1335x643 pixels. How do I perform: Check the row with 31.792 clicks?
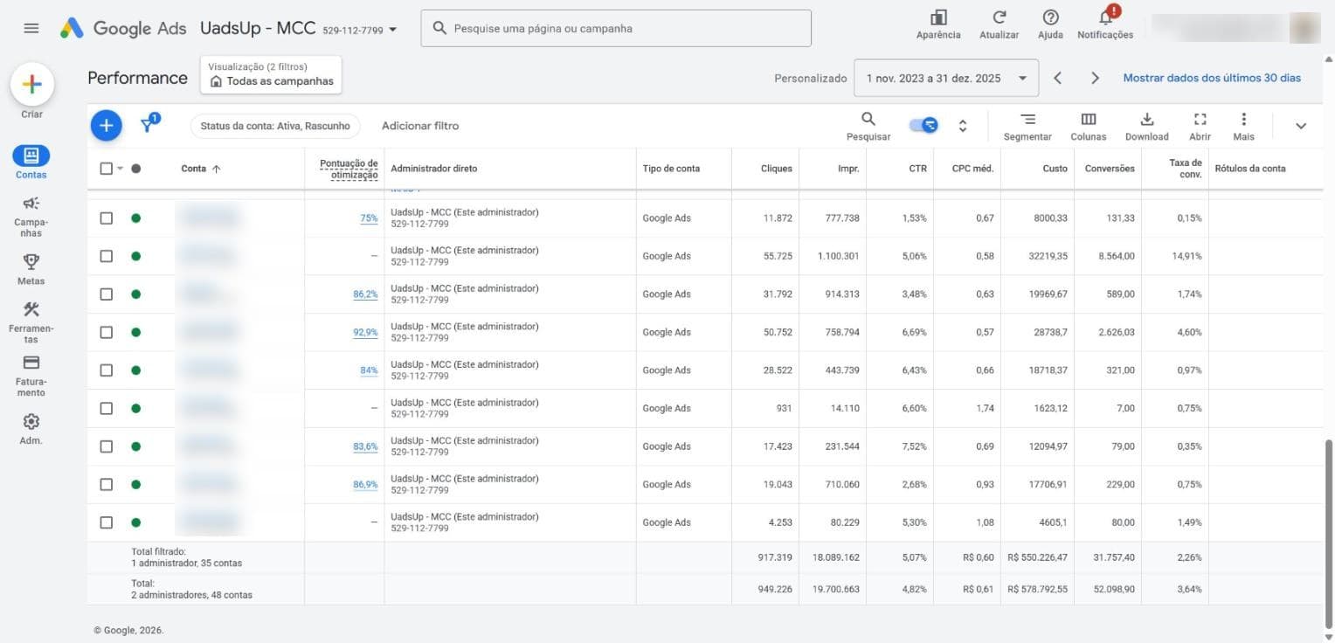pos(107,294)
